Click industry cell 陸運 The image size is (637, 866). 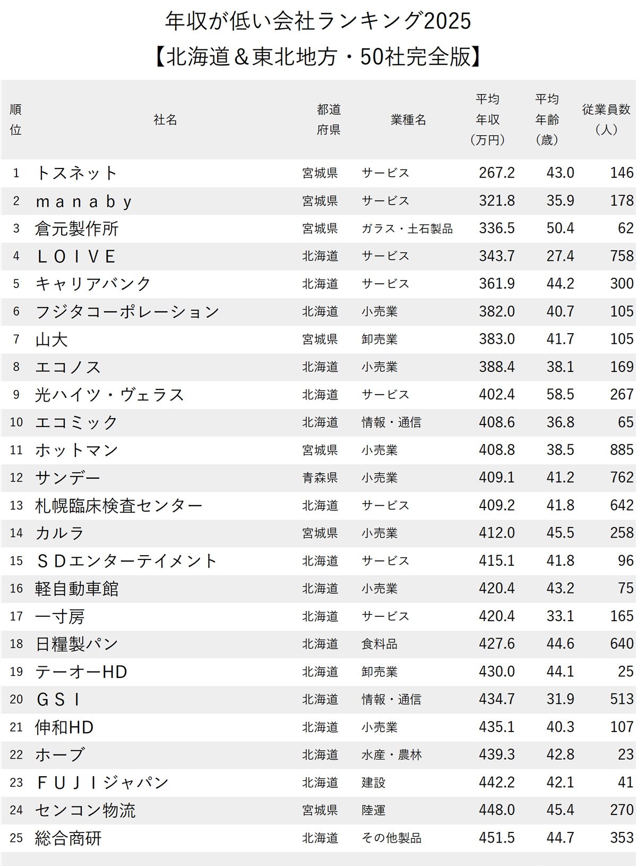(x=374, y=810)
